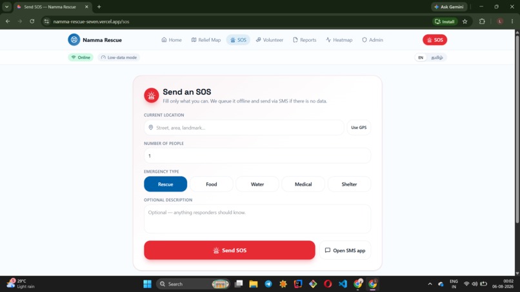Screen dimensions: 520x292
Task: Open the browser Extensions icon
Action: (482, 21)
